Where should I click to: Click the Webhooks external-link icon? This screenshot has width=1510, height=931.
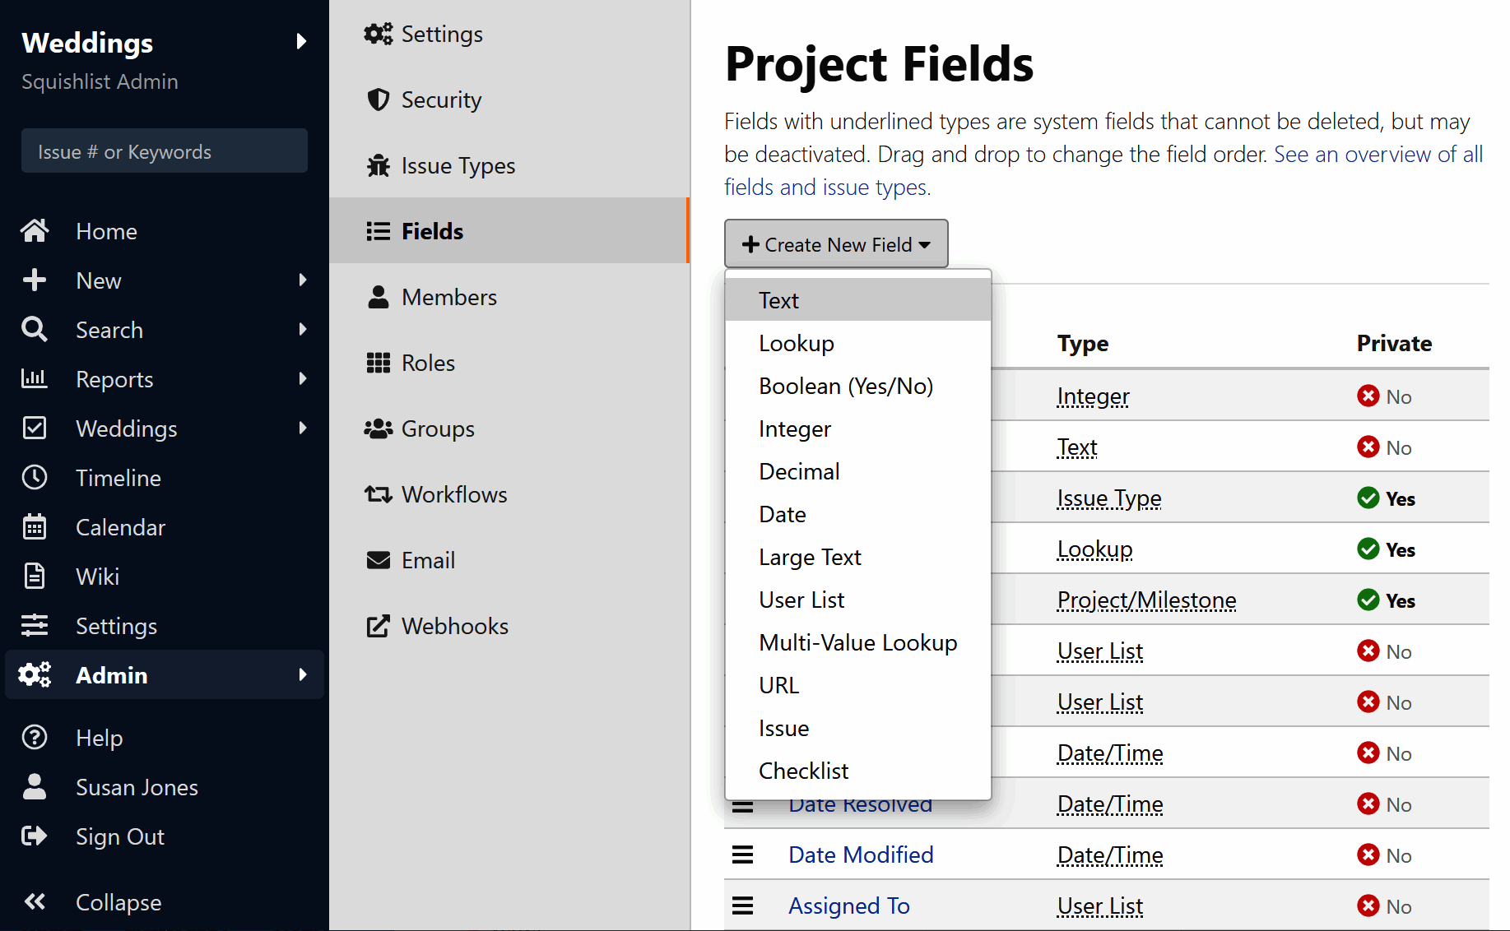coord(378,626)
